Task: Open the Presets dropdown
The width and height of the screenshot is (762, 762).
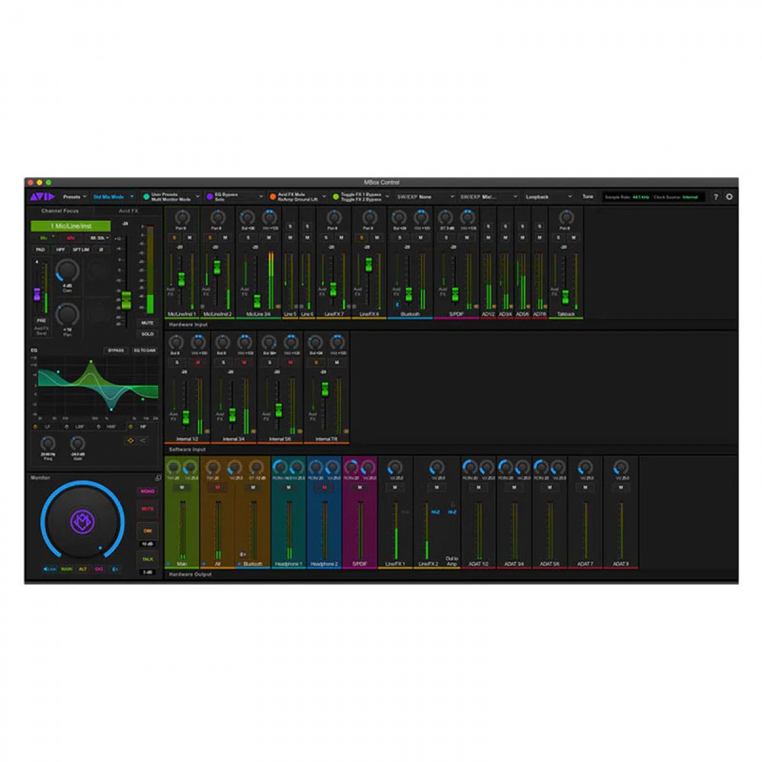Action: 75,197
